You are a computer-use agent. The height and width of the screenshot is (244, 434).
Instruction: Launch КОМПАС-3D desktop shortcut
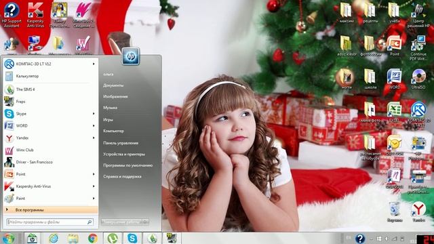click(x=418, y=114)
